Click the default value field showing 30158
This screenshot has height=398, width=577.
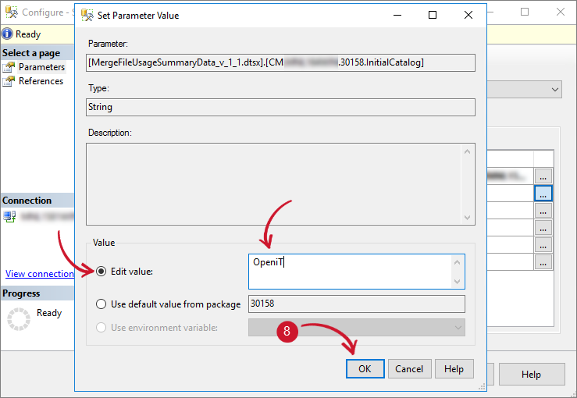[x=357, y=304]
